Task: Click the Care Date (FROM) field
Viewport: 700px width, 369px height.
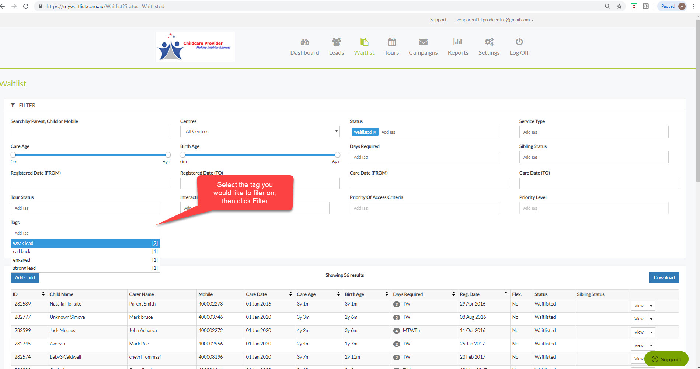Action: 429,183
